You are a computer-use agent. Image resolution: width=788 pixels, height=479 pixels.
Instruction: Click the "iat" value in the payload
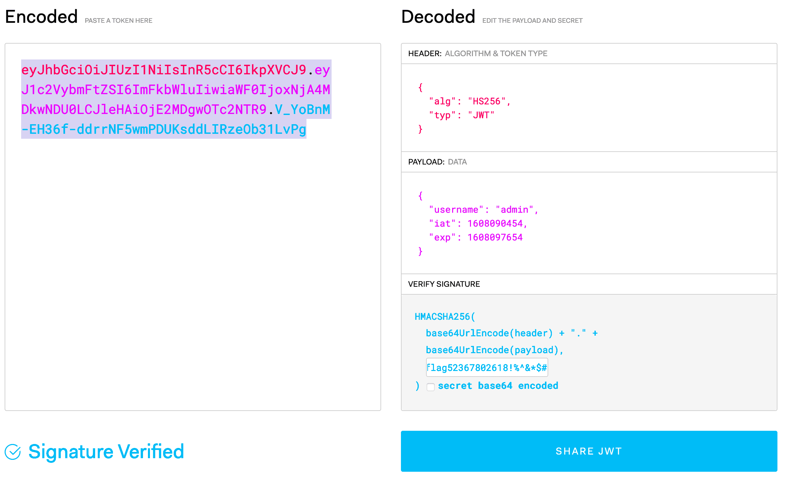pyautogui.click(x=495, y=224)
